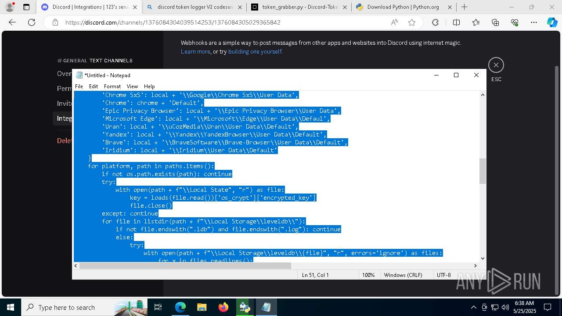Screen dimensions: 562x316
Task: Click Notepad vertical scroll down arrow
Action: point(483,259)
